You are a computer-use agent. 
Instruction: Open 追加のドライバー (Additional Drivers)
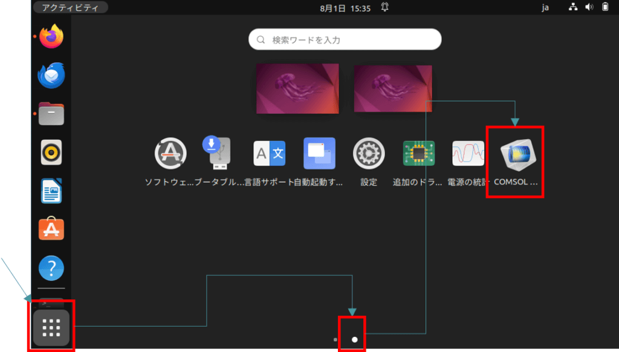(416, 154)
